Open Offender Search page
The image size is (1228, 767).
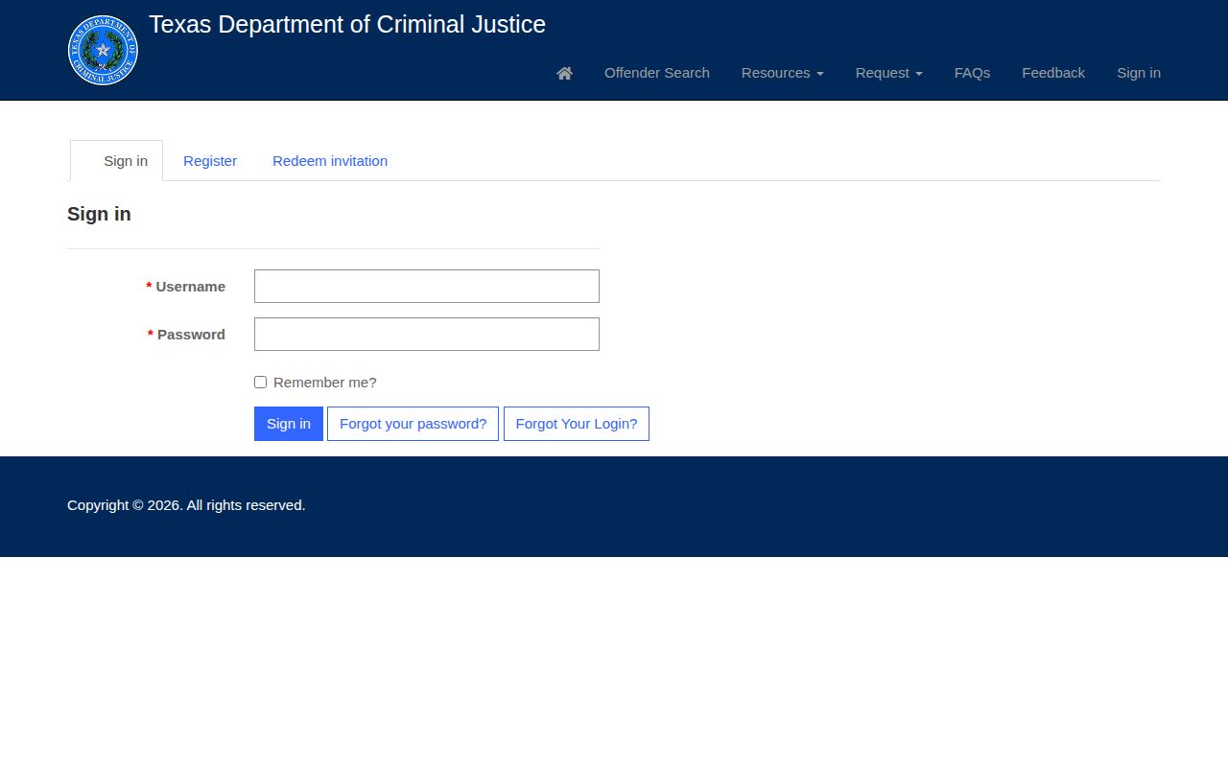[x=657, y=73]
